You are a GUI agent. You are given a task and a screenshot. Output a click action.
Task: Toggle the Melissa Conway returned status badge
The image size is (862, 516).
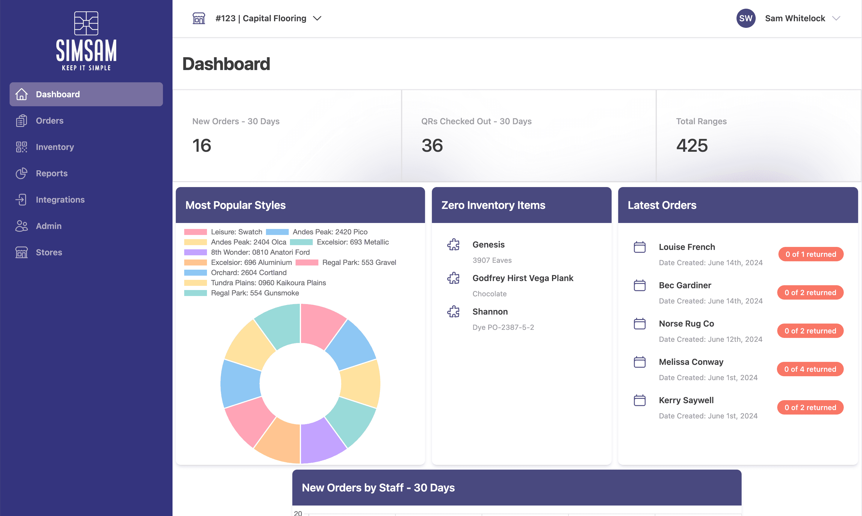tap(810, 368)
